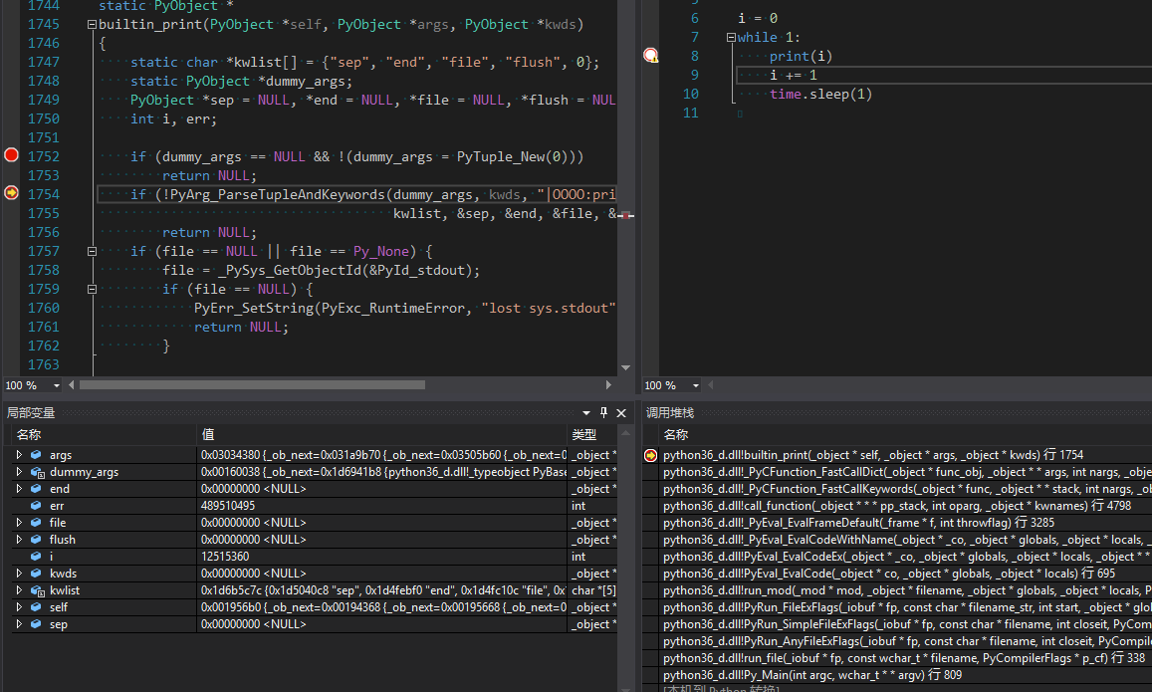The image size is (1152, 692).
Task: Open the 局部变量 panel options chevron
Action: coord(586,412)
